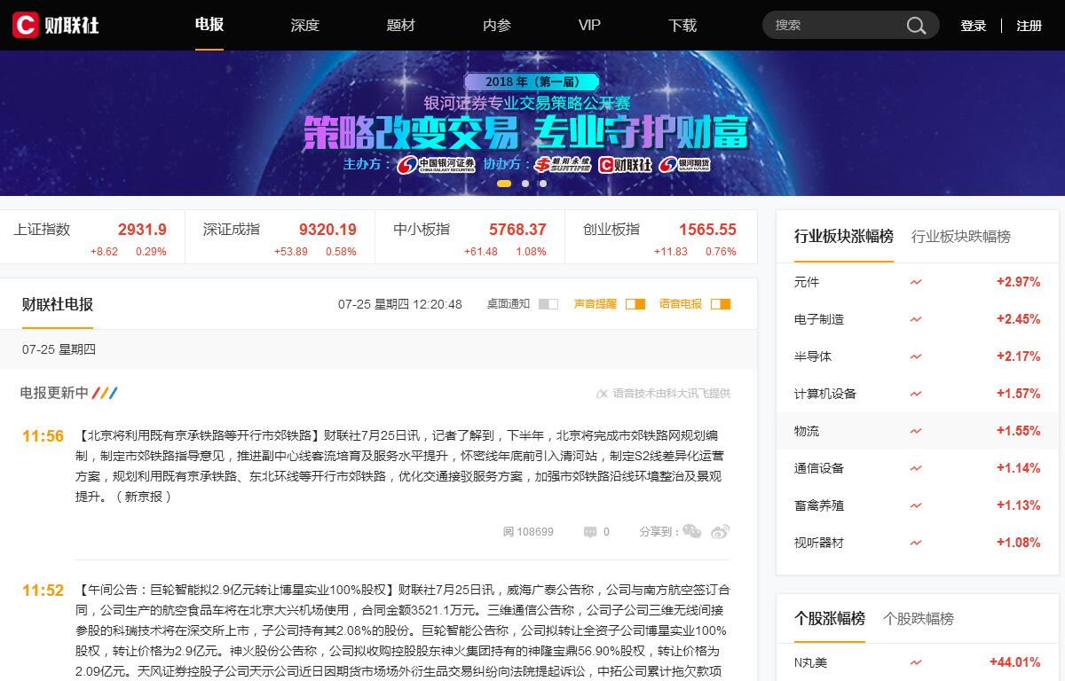Switch to the 个股跌幅榜 tab

click(918, 619)
